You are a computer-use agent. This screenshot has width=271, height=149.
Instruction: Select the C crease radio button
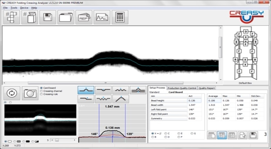click(166, 133)
